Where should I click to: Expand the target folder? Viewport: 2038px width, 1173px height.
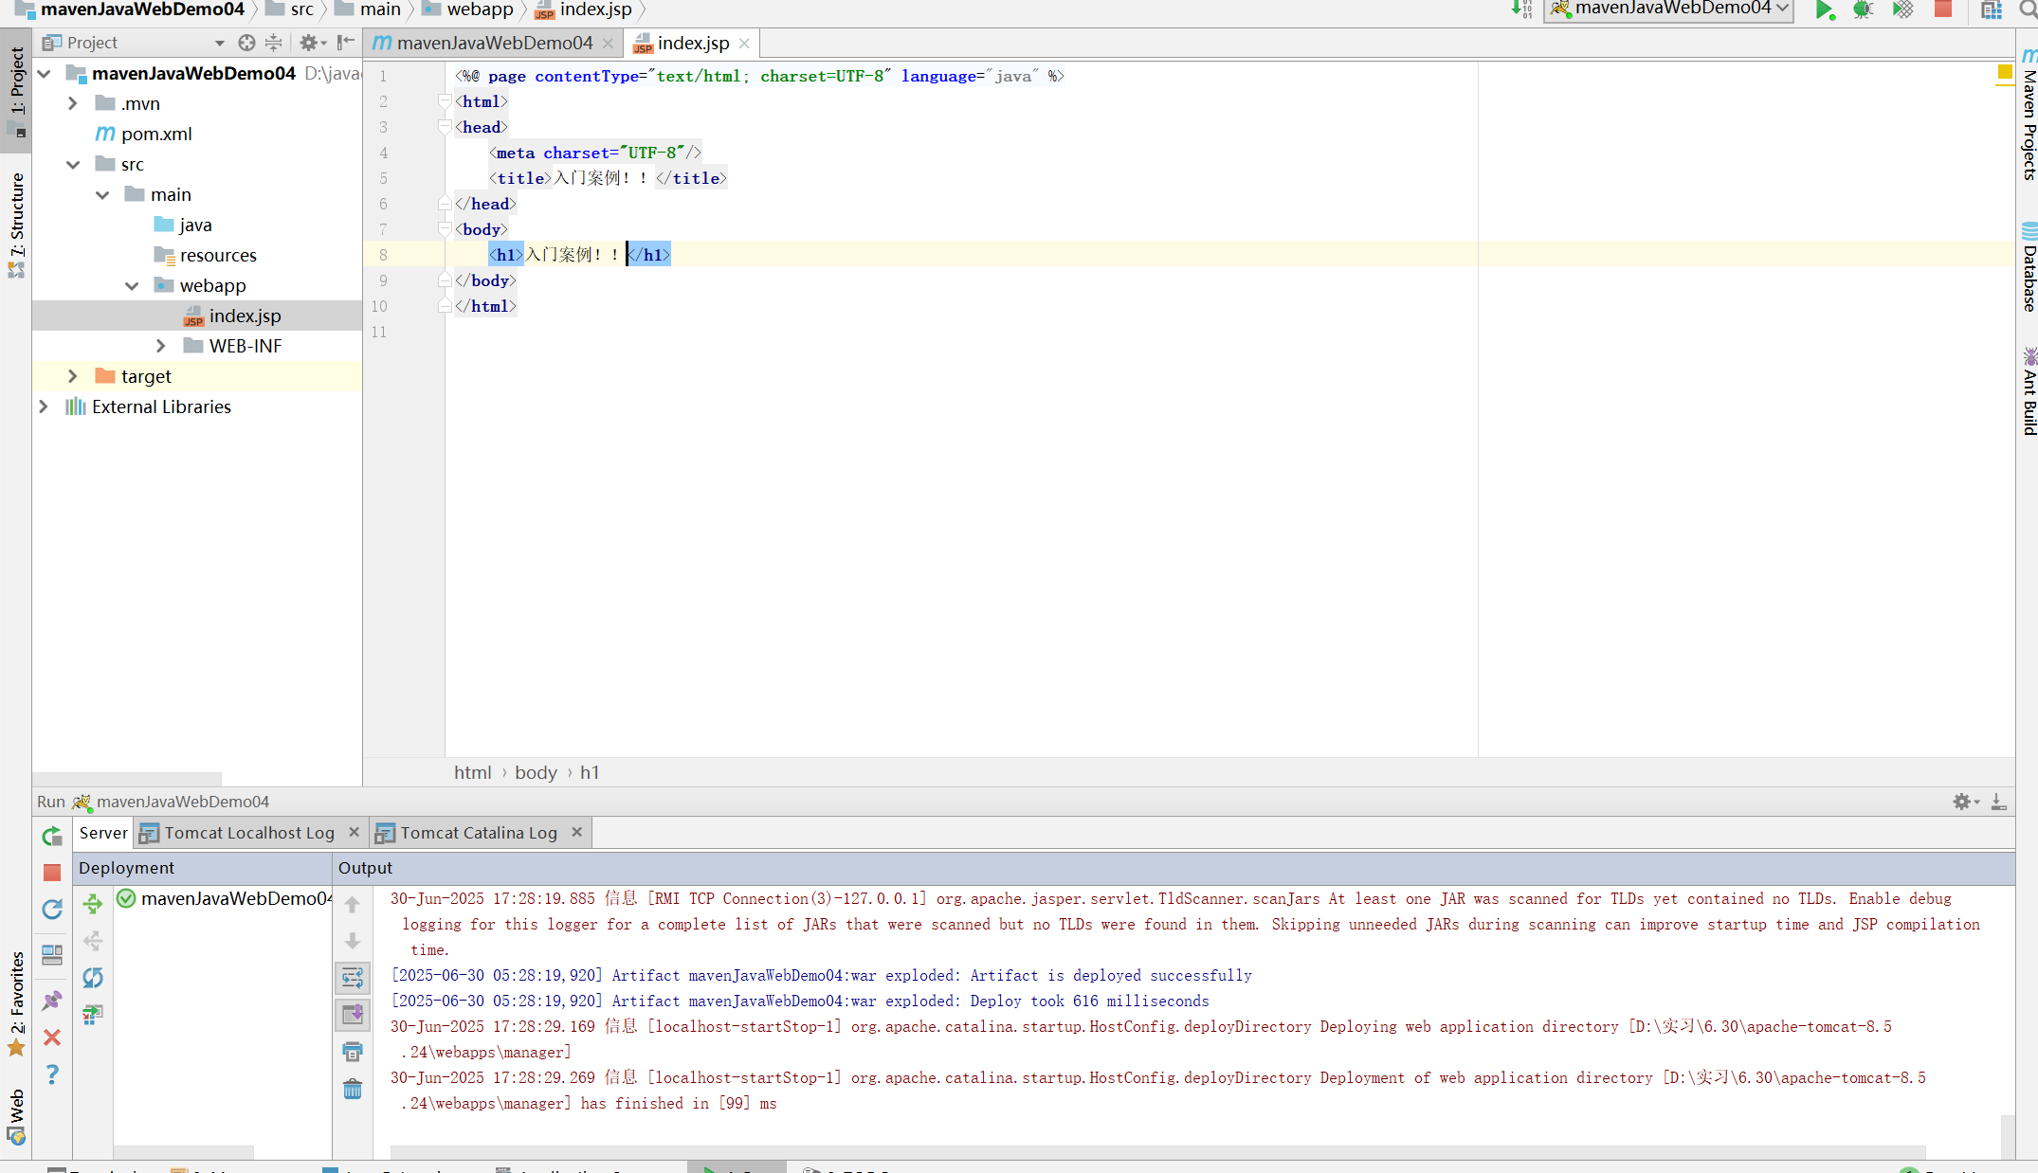click(x=73, y=376)
